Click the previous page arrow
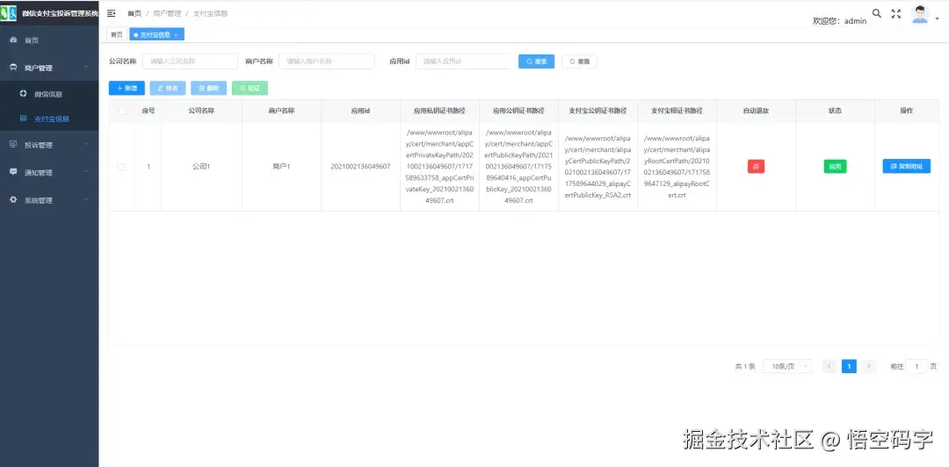The width and height of the screenshot is (949, 467). (829, 366)
